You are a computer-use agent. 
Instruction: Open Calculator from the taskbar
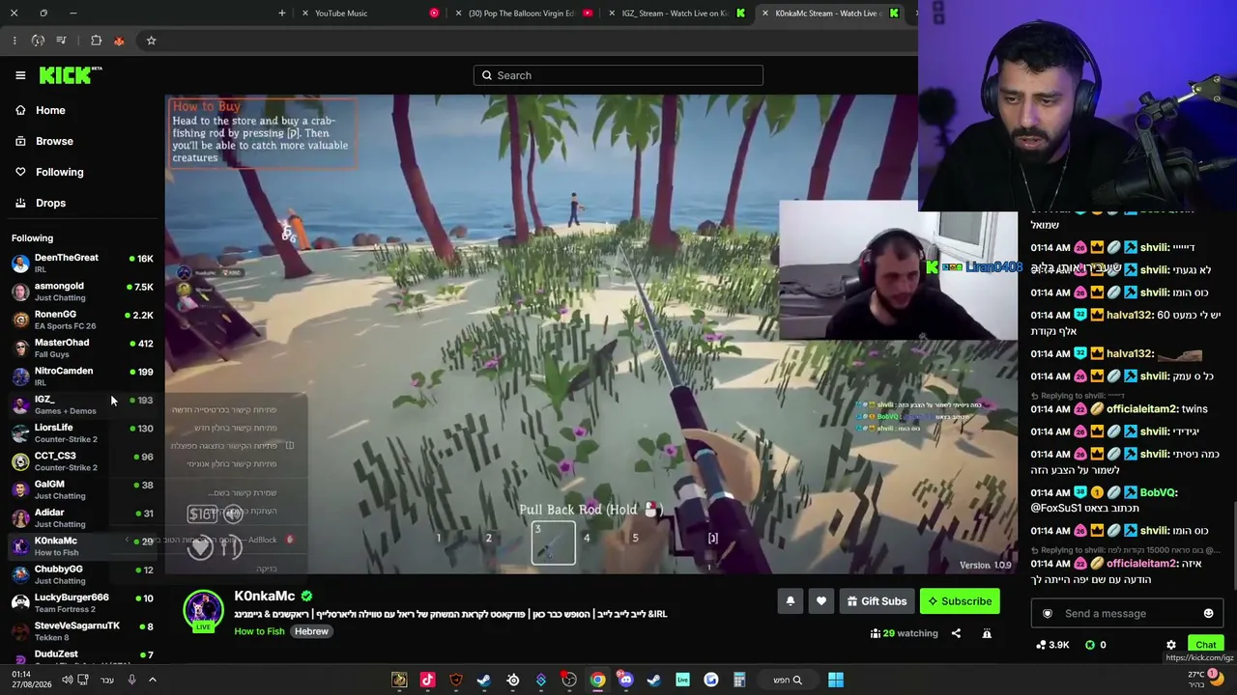point(739,680)
